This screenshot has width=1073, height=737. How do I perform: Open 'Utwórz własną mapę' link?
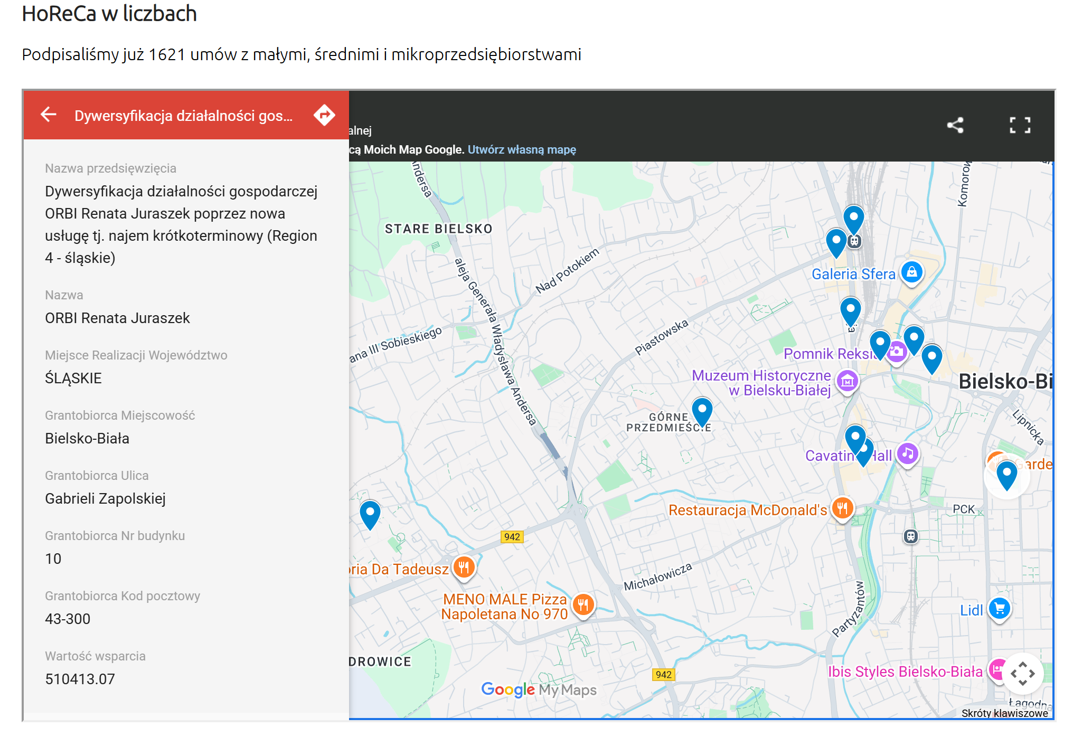click(x=522, y=149)
